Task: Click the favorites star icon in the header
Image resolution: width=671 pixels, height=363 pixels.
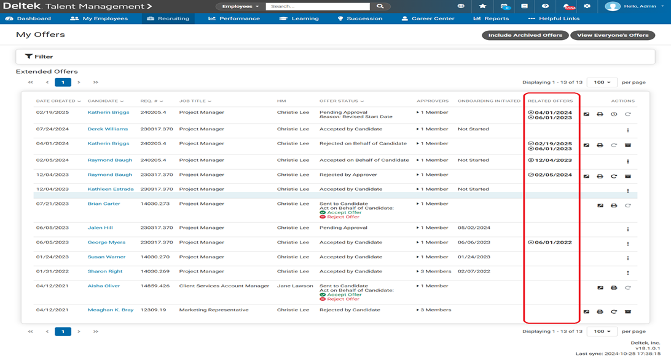Action: tap(482, 6)
